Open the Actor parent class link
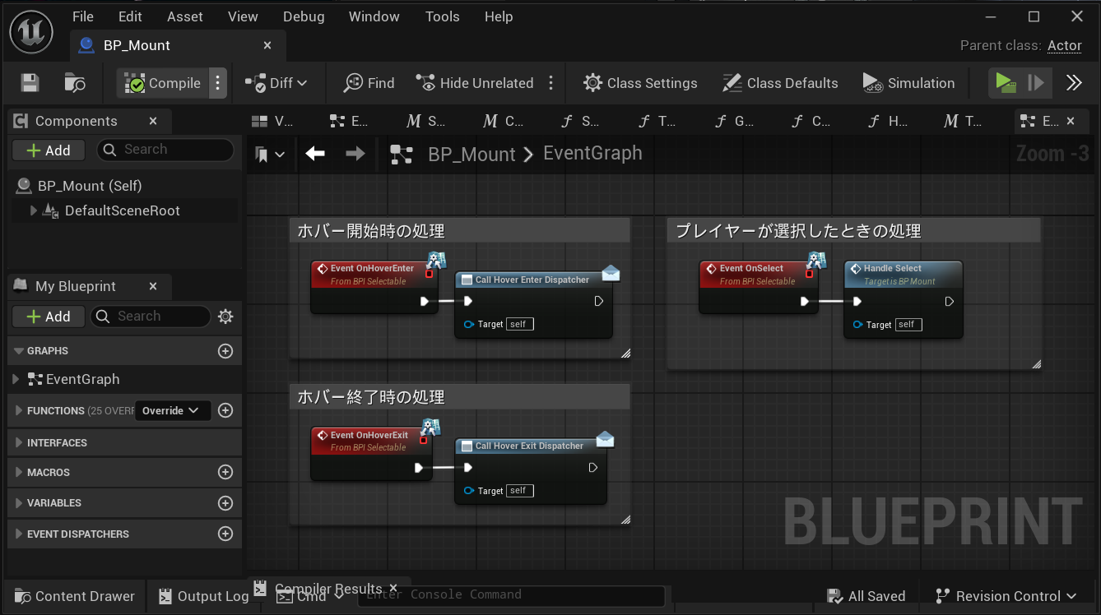This screenshot has width=1101, height=615. click(x=1064, y=46)
